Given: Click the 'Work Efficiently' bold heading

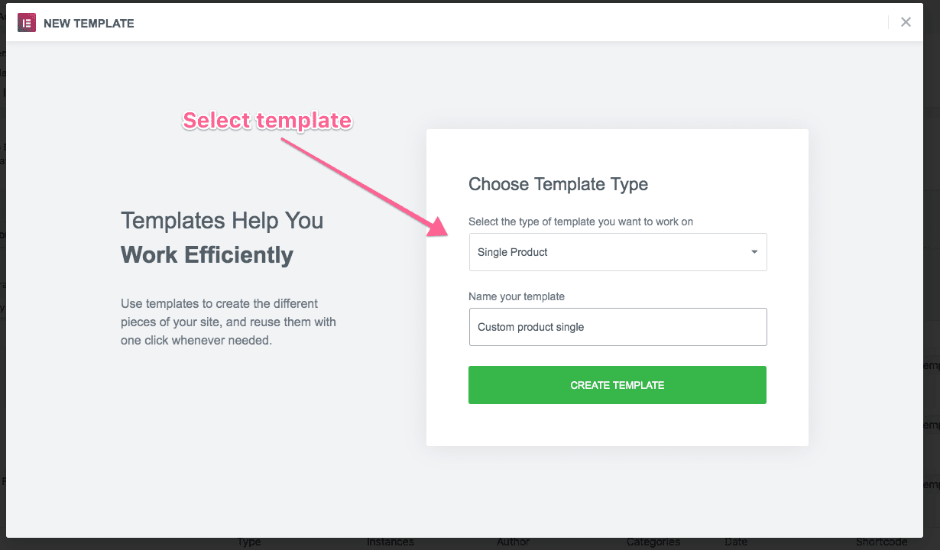Looking at the screenshot, I should click(206, 255).
